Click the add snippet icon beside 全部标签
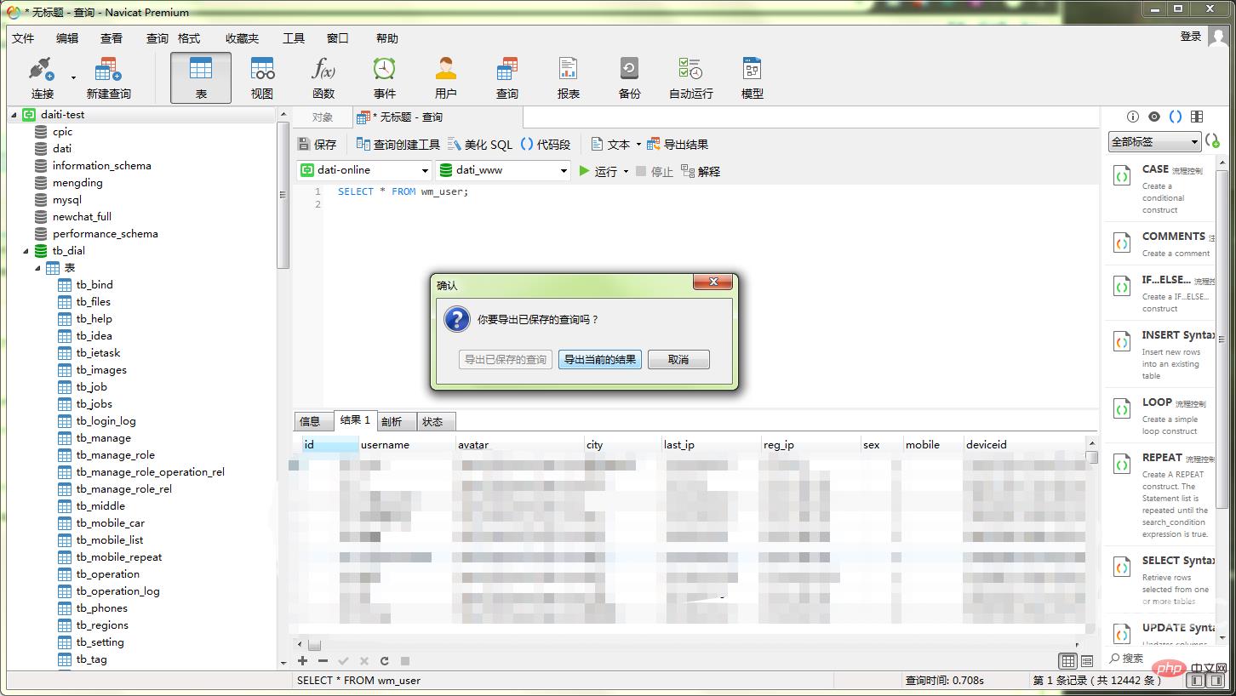The image size is (1236, 696). [1213, 141]
